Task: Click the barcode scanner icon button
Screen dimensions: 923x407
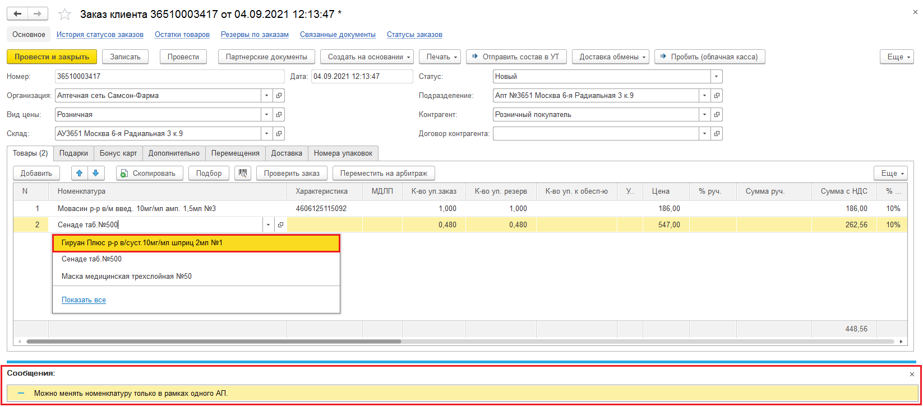Action: pyautogui.click(x=242, y=173)
